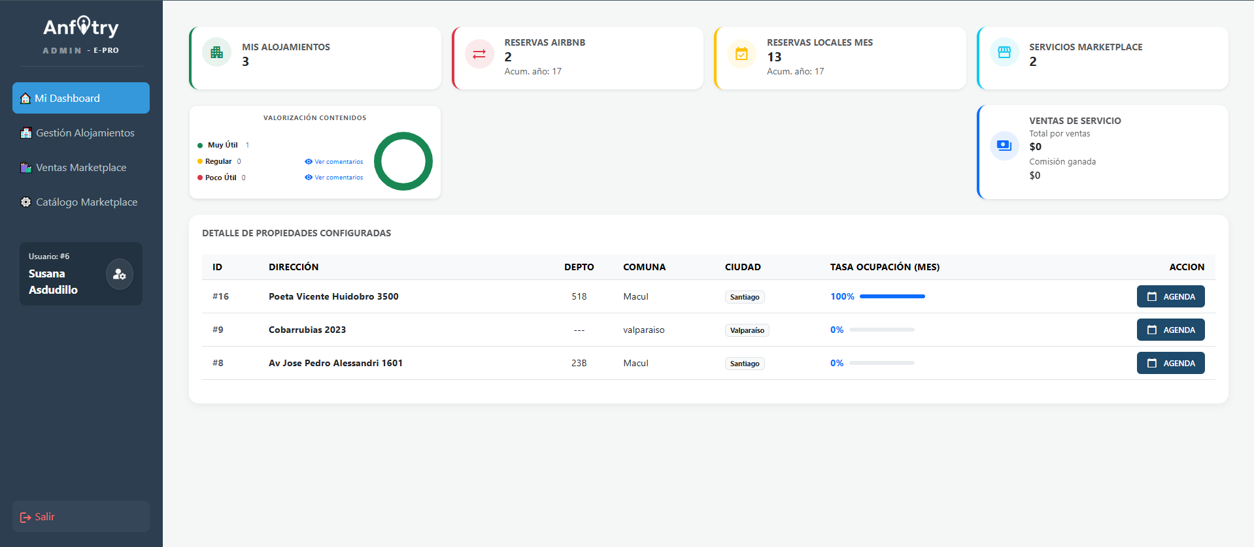Open Ventas Marketplace menu item
The image size is (1254, 547).
(81, 167)
